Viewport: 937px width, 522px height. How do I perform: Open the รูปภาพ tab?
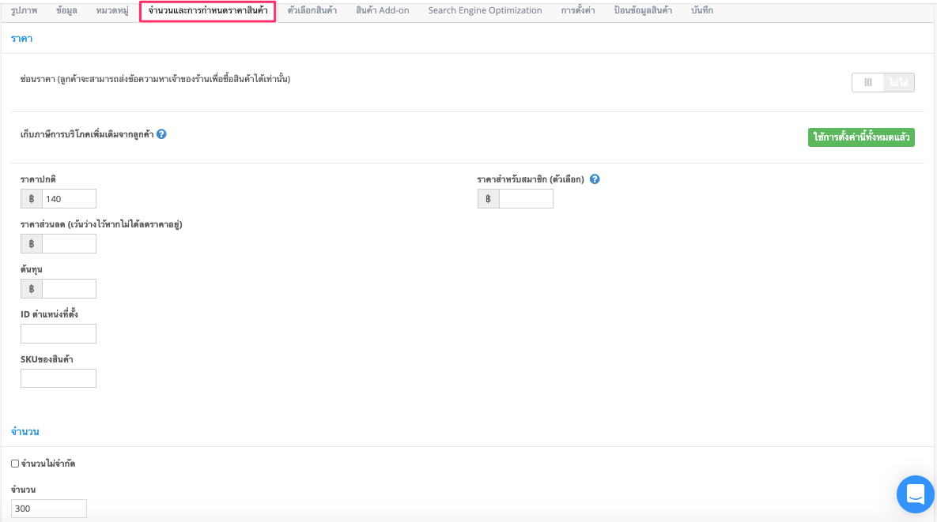(24, 11)
